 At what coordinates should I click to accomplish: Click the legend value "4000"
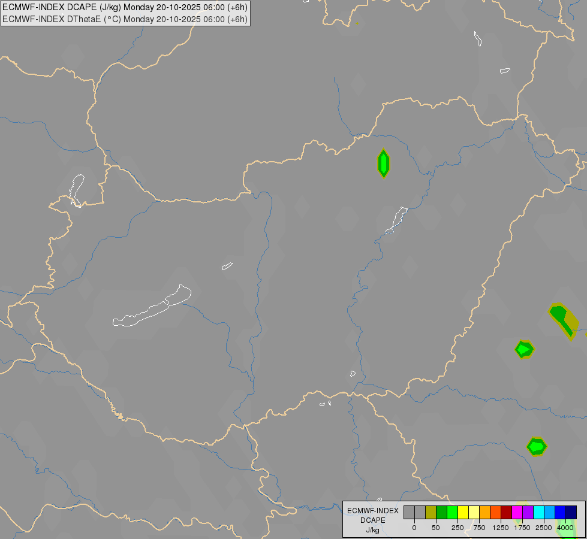click(x=565, y=528)
